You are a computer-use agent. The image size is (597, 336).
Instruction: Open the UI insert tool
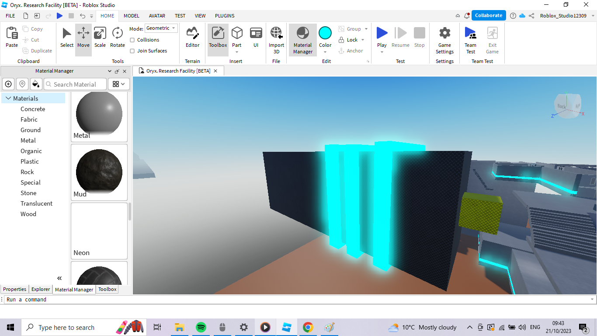point(256,38)
